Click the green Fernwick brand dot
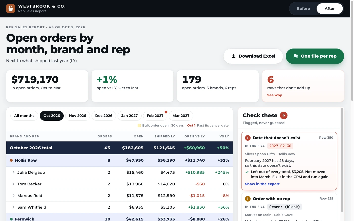The width and height of the screenshot is (354, 221). tap(11, 219)
